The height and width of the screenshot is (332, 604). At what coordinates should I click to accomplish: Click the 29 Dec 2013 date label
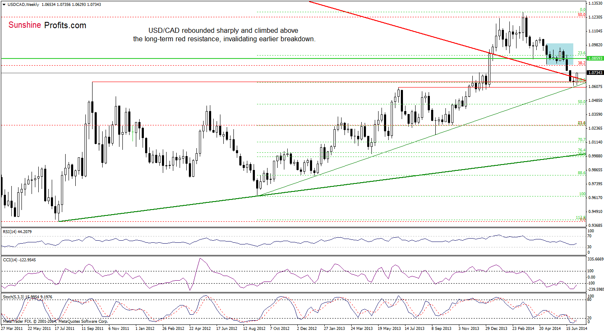coord(497,327)
